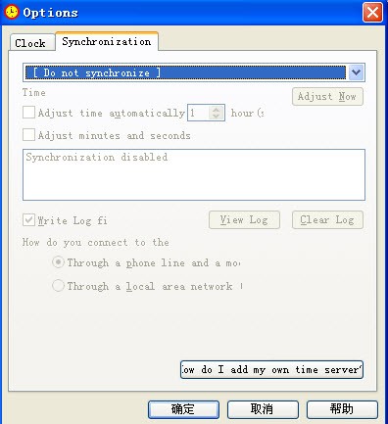This screenshot has width=388, height=424.
Task: Open the log with View Log
Action: 244,220
